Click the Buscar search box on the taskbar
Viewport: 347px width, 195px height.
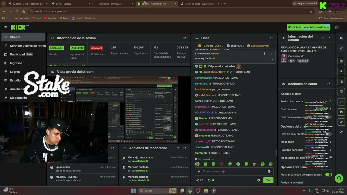click(158, 191)
